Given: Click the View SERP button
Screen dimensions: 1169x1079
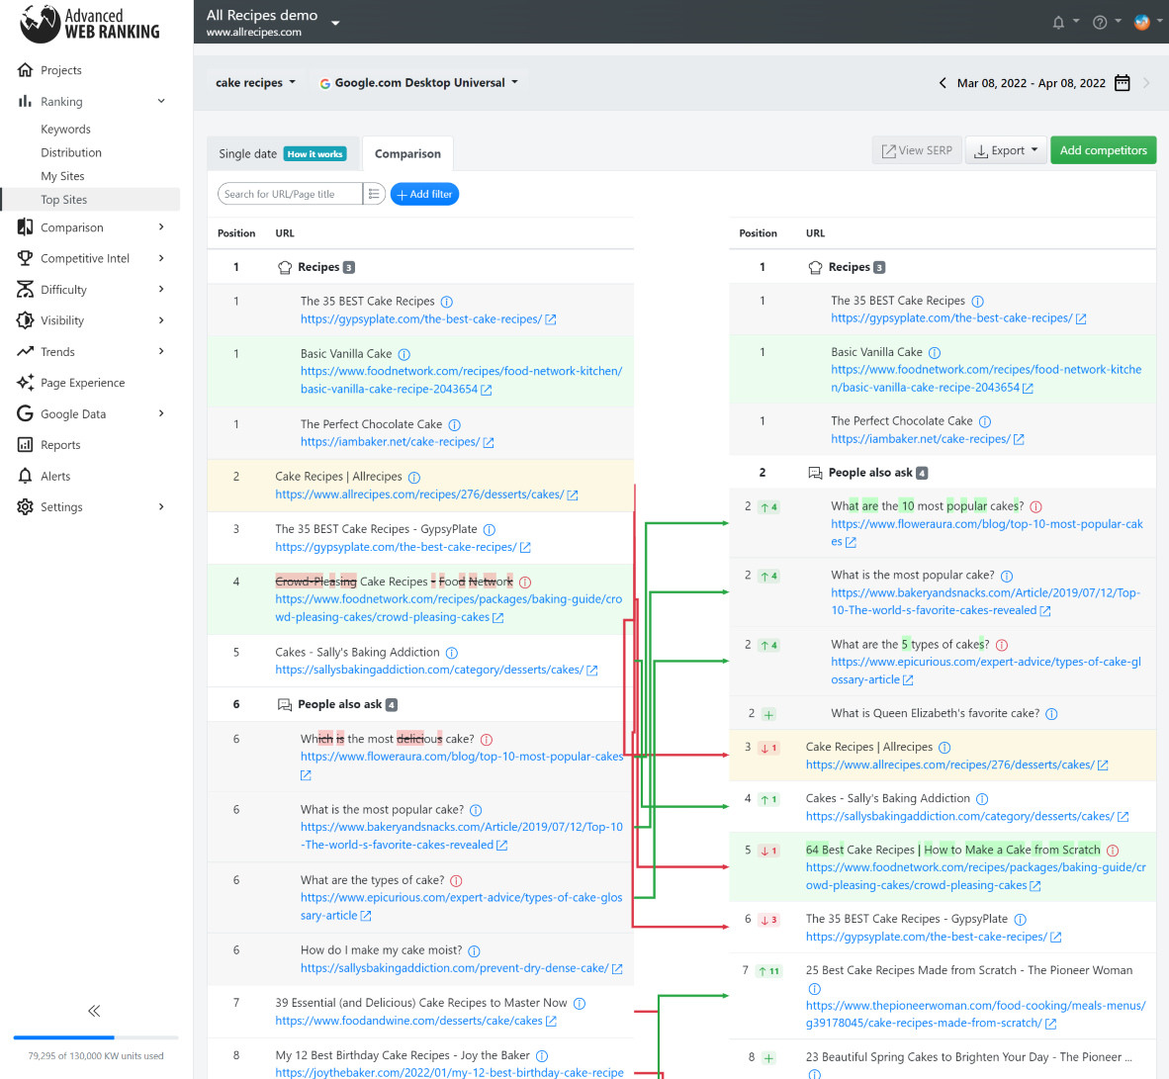Looking at the screenshot, I should pyautogui.click(x=917, y=150).
